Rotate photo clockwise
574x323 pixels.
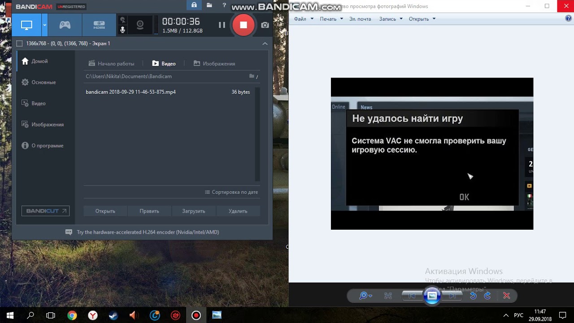coord(487,296)
